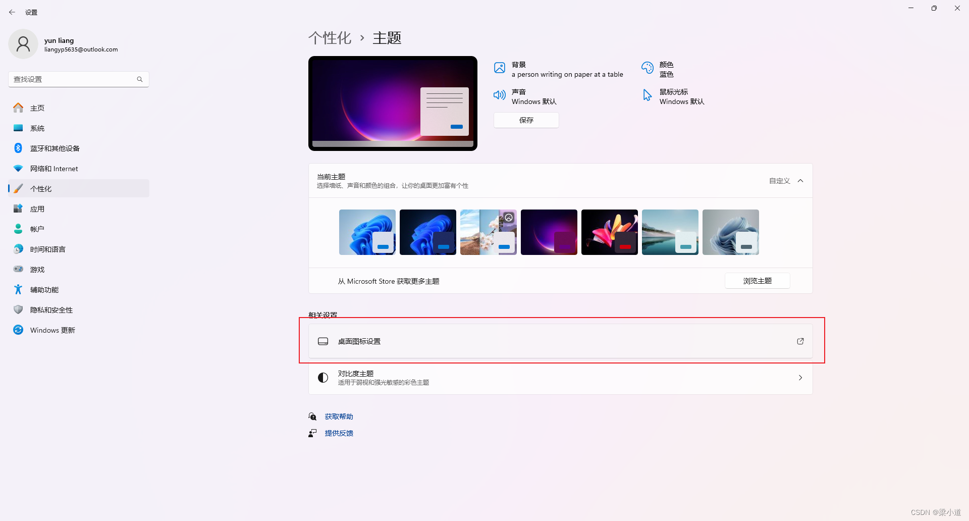Select the colorful flower dark theme
Viewport: 969px width, 521px height.
tap(610, 232)
